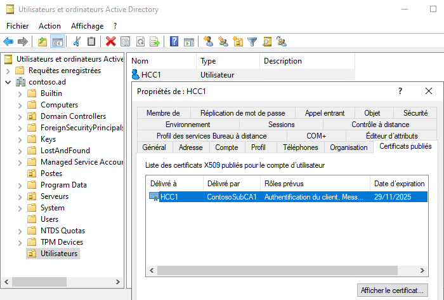Image resolution: width=444 pixels, height=300 pixels.
Task: Expand the Serveurs organizational unit
Action: click(20, 196)
